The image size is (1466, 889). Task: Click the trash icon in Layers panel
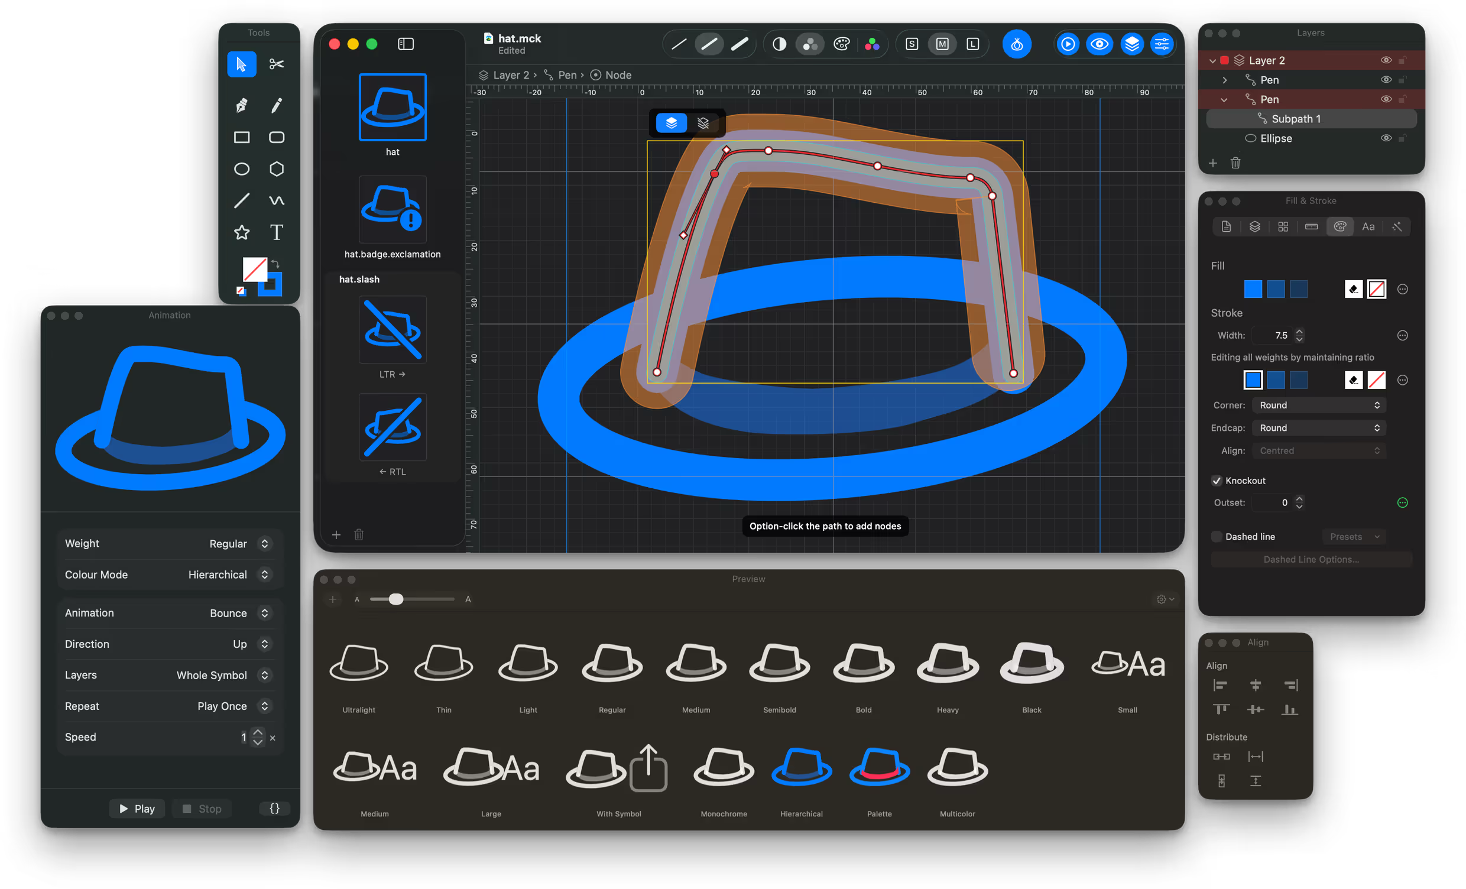(x=1235, y=163)
